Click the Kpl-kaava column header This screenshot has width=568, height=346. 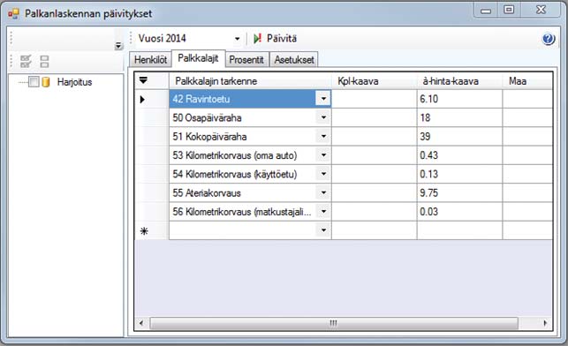pos(375,80)
